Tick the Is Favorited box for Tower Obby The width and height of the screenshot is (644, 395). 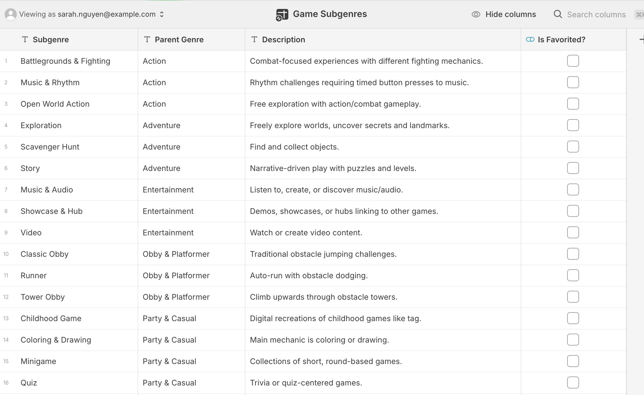click(x=573, y=297)
